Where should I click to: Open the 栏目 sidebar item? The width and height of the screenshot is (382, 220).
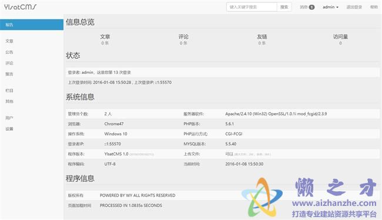pyautogui.click(x=9, y=90)
